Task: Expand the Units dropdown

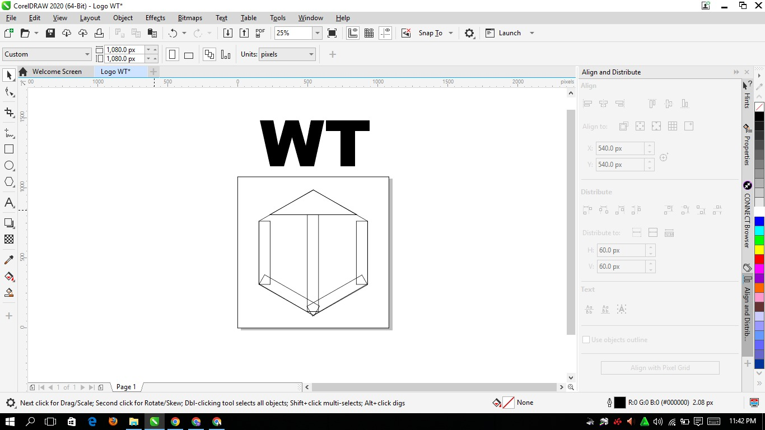Action: 311,54
